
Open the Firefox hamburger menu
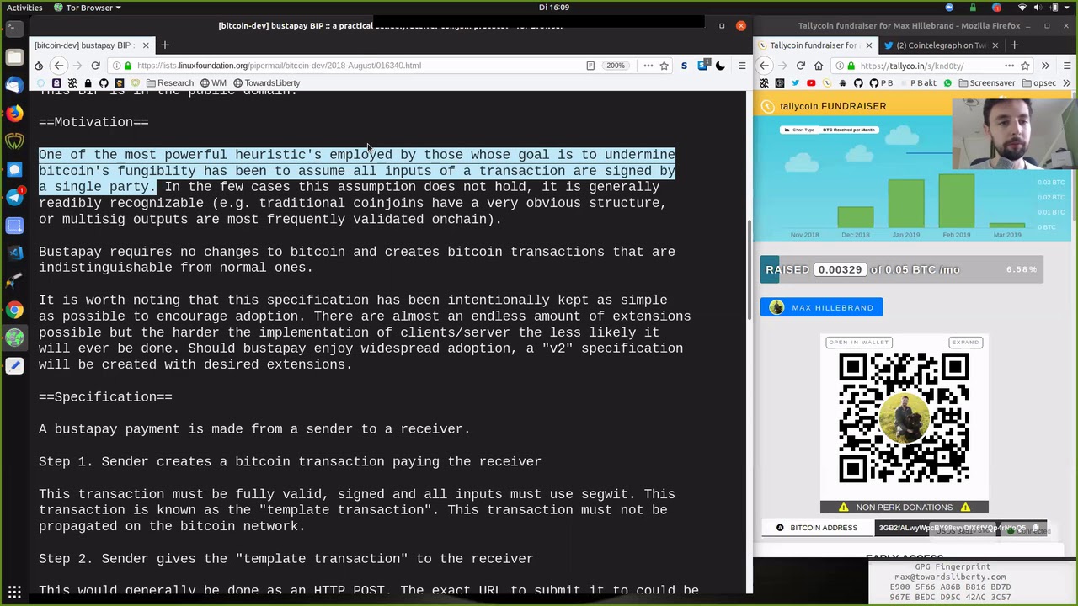pyautogui.click(x=1066, y=66)
